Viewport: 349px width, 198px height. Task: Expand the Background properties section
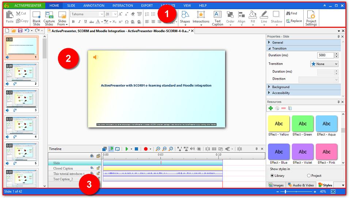pos(304,87)
